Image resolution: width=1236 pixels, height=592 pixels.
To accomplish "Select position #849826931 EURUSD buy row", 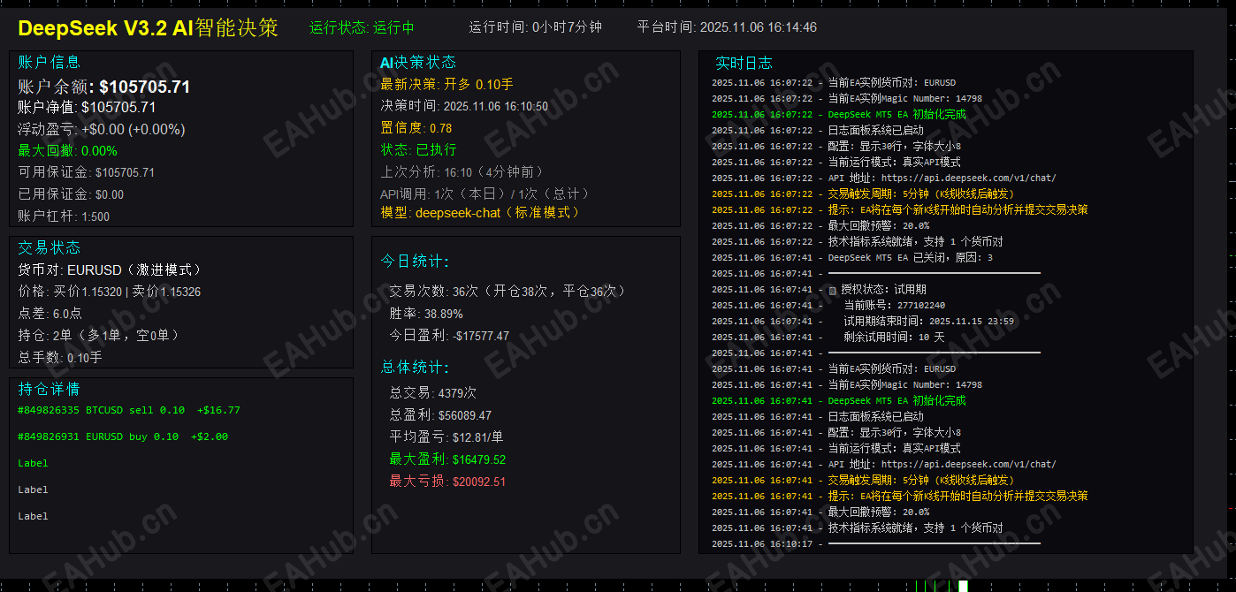I will 123,436.
